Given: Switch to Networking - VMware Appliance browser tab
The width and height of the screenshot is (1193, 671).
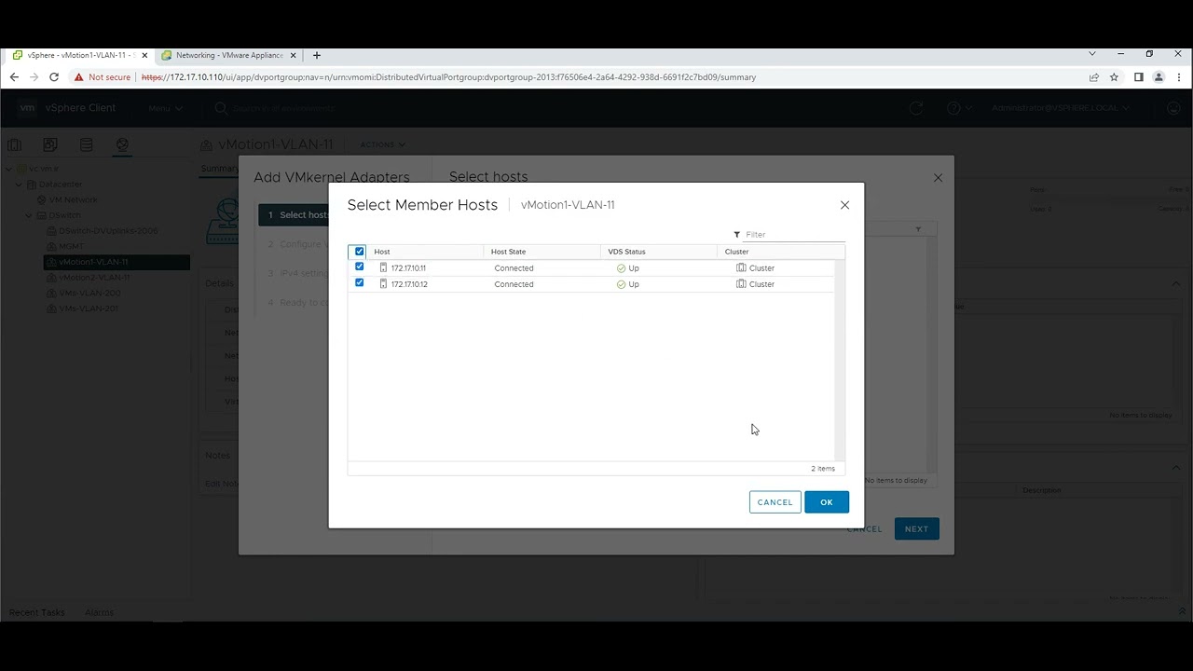Looking at the screenshot, I should point(229,55).
